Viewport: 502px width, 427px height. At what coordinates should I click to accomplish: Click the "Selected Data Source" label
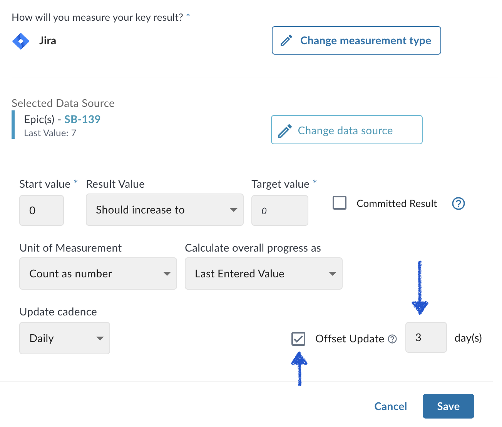(63, 103)
